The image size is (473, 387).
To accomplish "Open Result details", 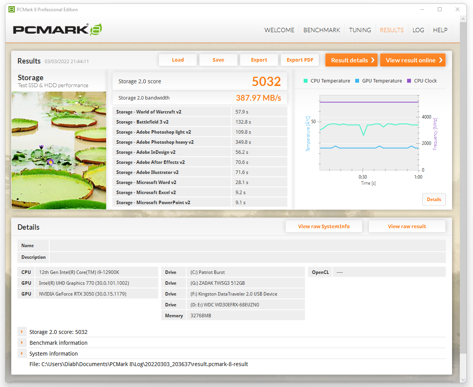I will (351, 60).
